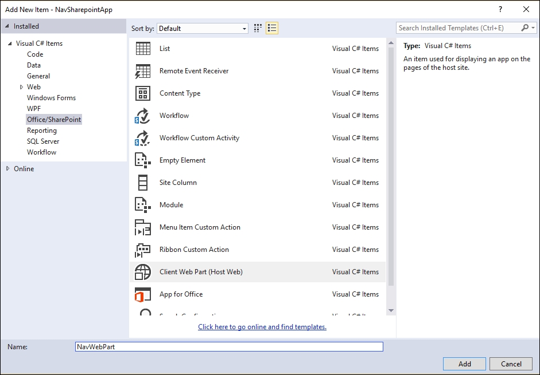This screenshot has height=375, width=540.
Task: Open the Sort by dropdown
Action: point(203,29)
